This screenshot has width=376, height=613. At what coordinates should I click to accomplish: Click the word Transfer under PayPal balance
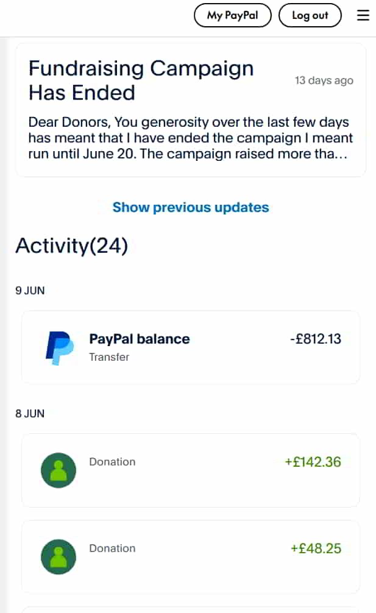point(109,357)
